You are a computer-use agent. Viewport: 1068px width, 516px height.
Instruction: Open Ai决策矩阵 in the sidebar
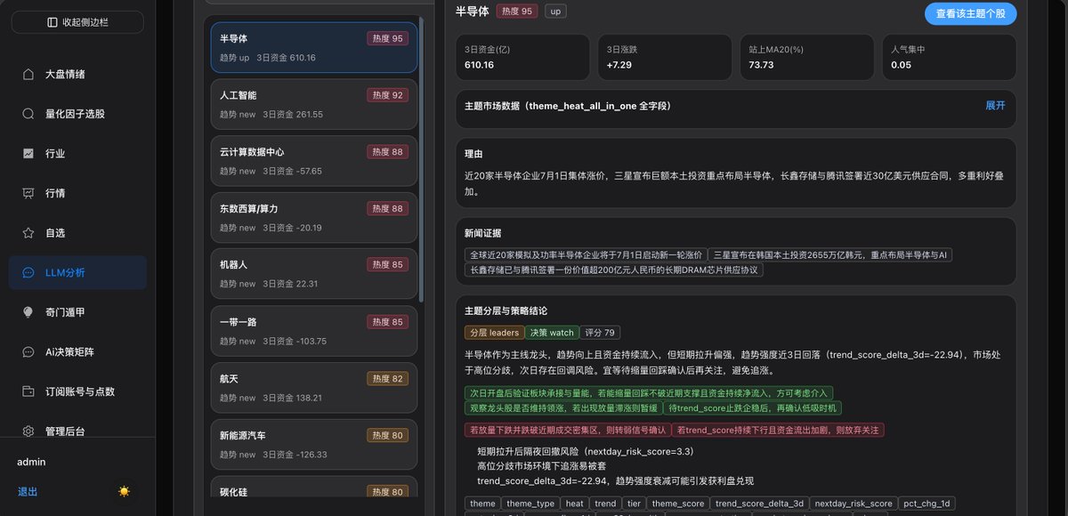tap(77, 352)
